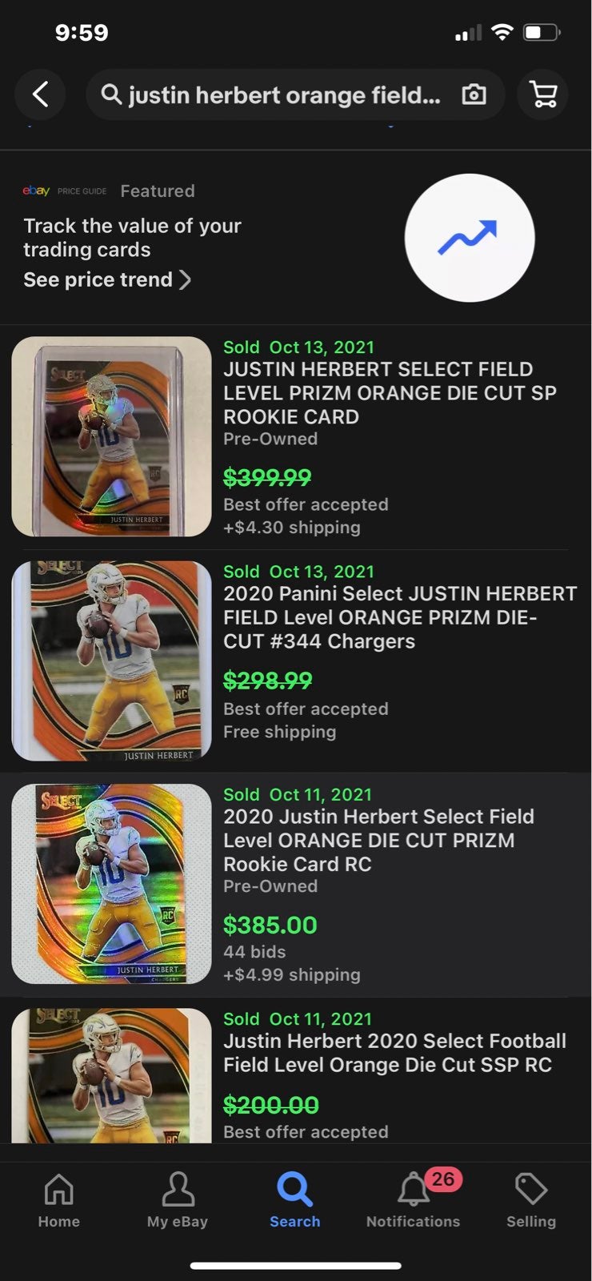Image resolution: width=592 pixels, height=1281 pixels.
Task: Open the #344 Chargers card thumbnail
Action: (111, 661)
